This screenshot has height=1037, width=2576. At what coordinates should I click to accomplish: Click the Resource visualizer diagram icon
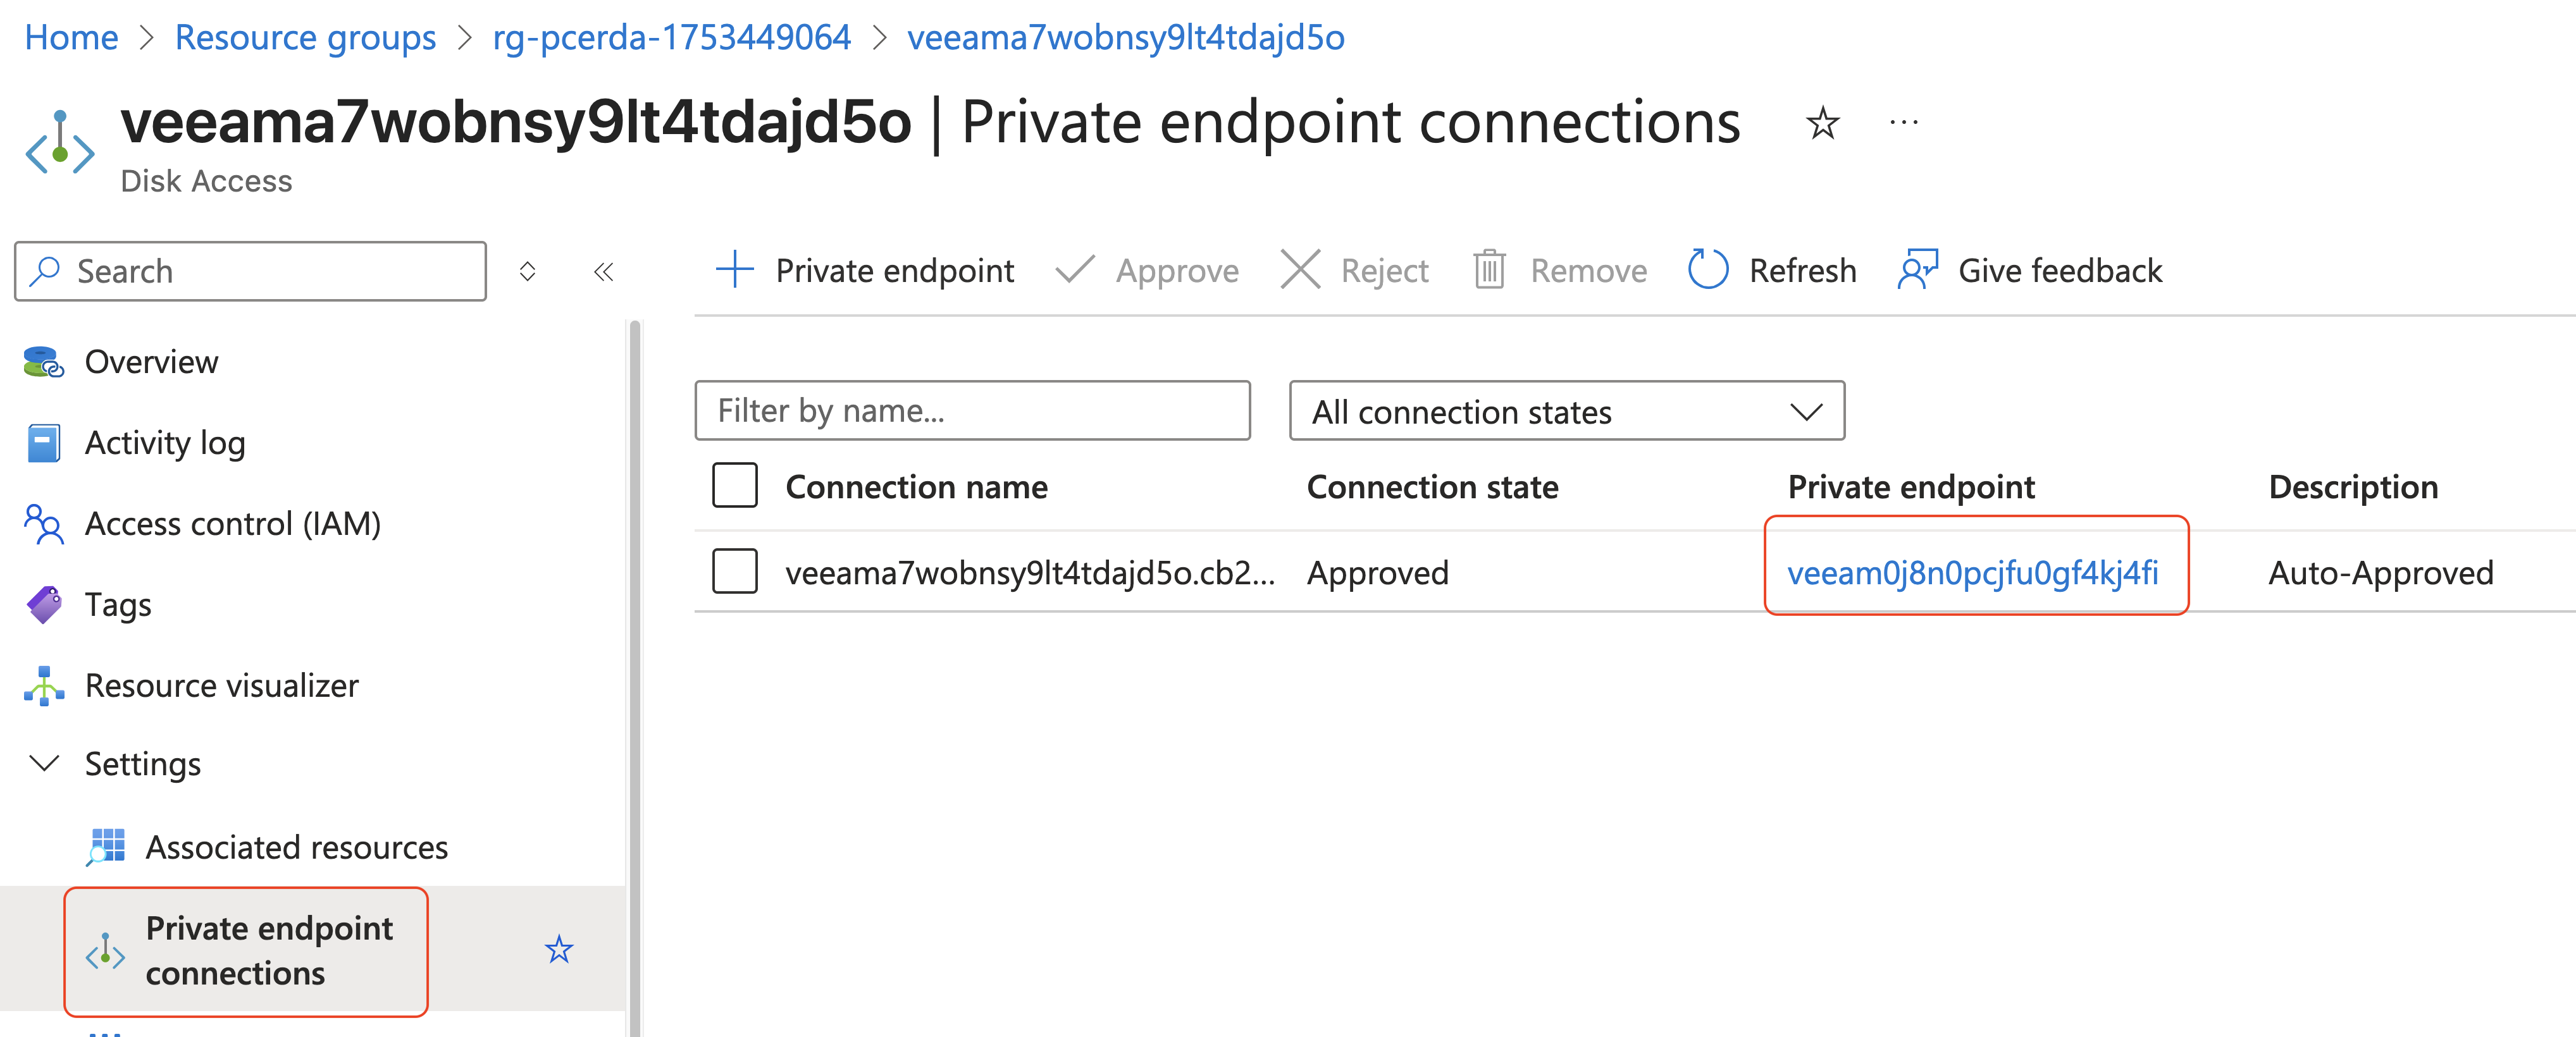pos(44,686)
